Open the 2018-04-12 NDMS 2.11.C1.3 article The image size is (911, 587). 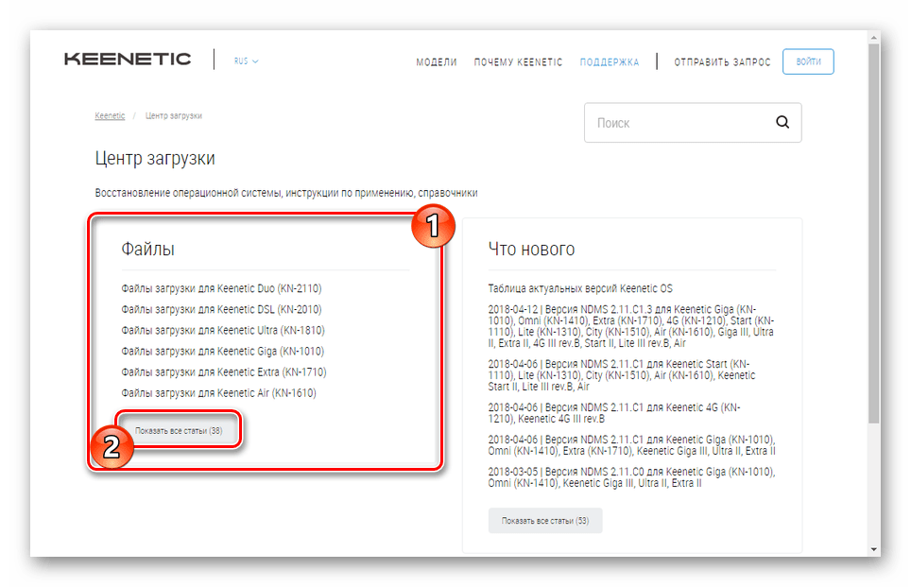tap(631, 326)
